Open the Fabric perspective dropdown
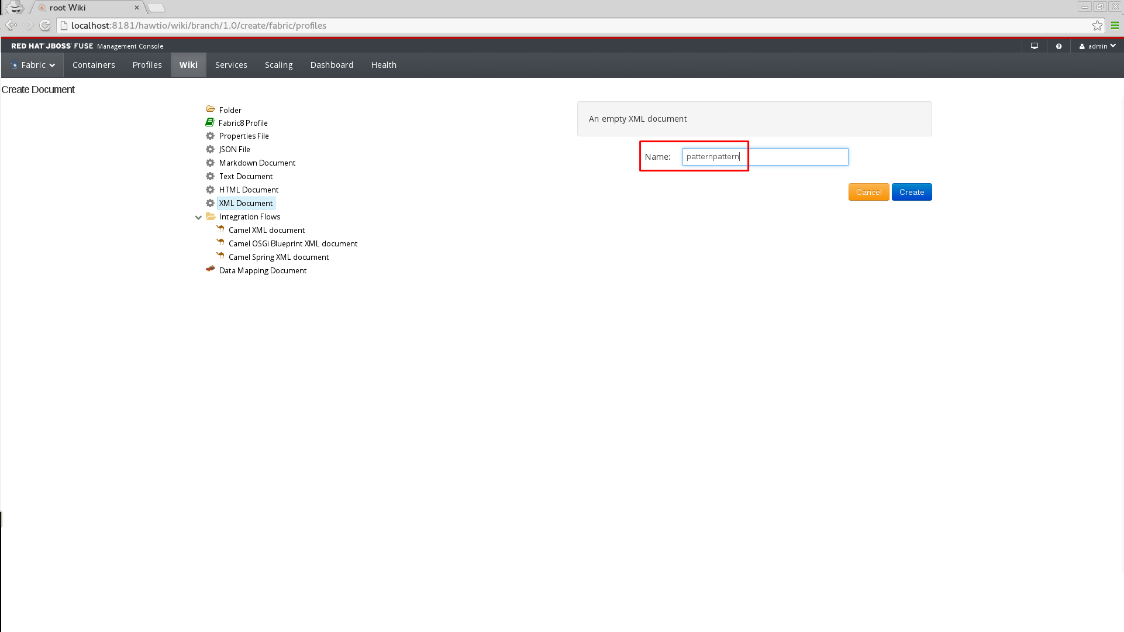Viewport: 1124px width, 632px height. point(33,65)
